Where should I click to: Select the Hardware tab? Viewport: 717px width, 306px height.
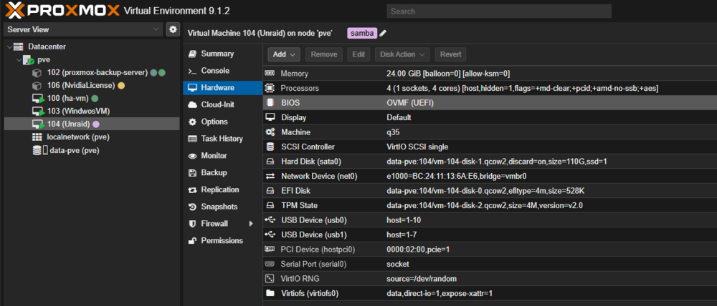point(222,87)
